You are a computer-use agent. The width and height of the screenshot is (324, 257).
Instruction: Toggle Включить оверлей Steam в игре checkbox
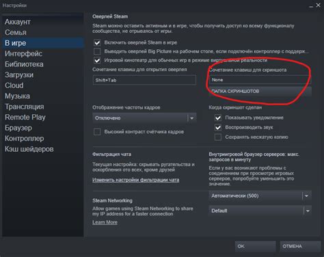pyautogui.click(x=97, y=42)
